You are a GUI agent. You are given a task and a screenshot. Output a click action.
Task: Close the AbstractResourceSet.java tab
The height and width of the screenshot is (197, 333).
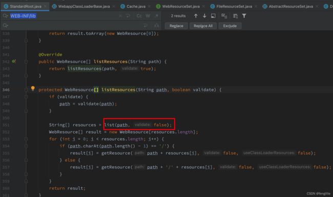[317, 6]
